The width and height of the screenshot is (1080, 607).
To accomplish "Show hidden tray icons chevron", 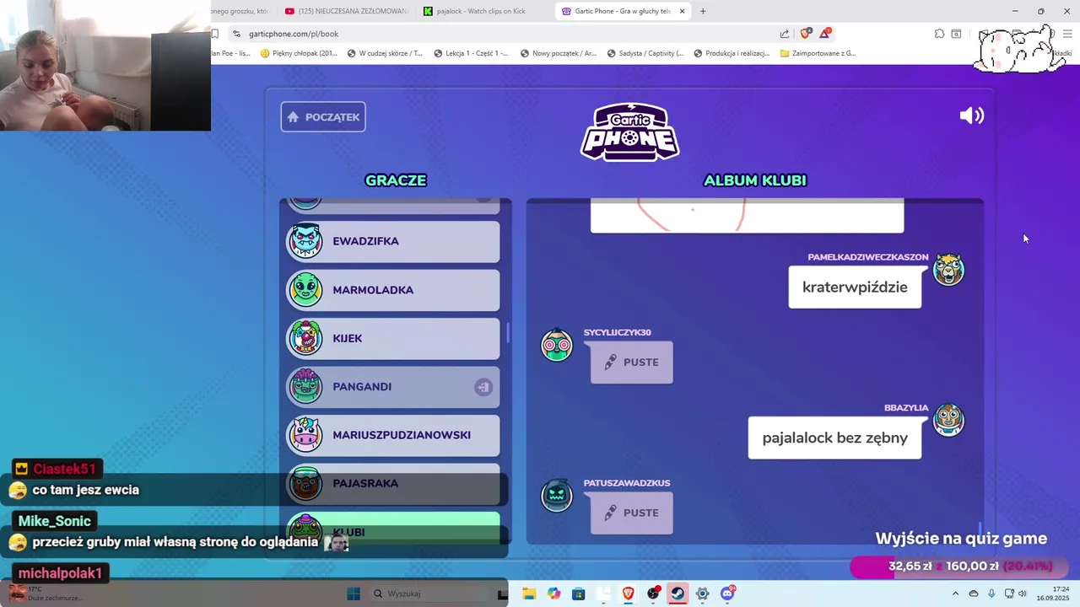I will [x=955, y=594].
